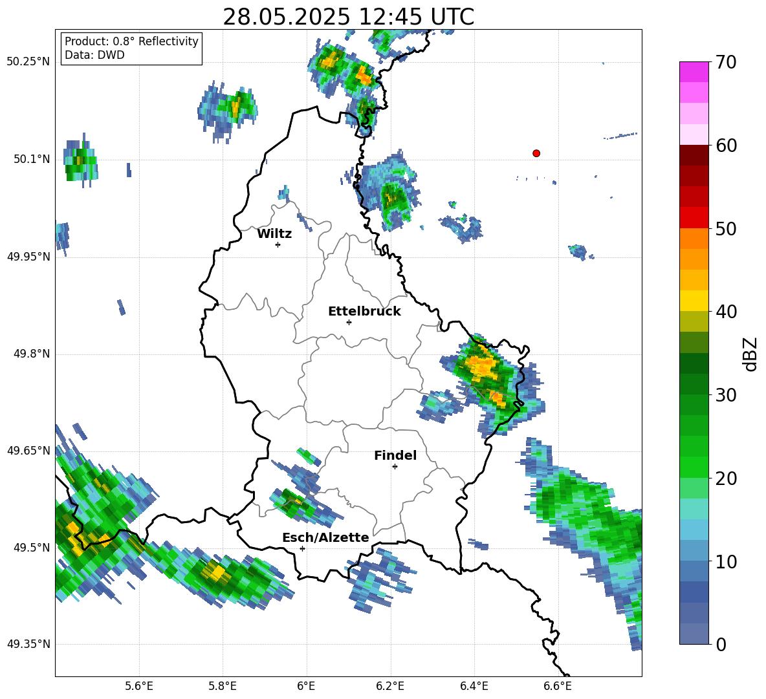Click the 50.1°N latitude tick label

click(31, 159)
